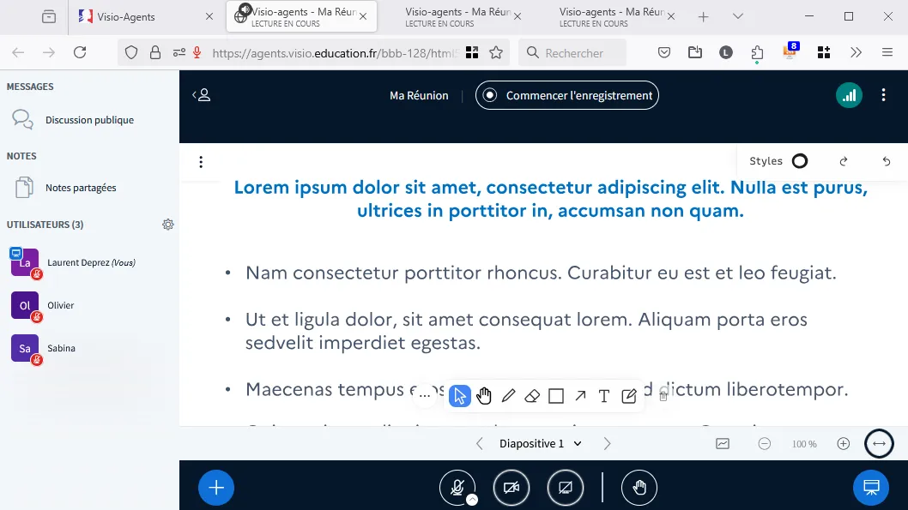The width and height of the screenshot is (908, 510).
Task: Open QR code icon in address bar
Action: [x=472, y=52]
